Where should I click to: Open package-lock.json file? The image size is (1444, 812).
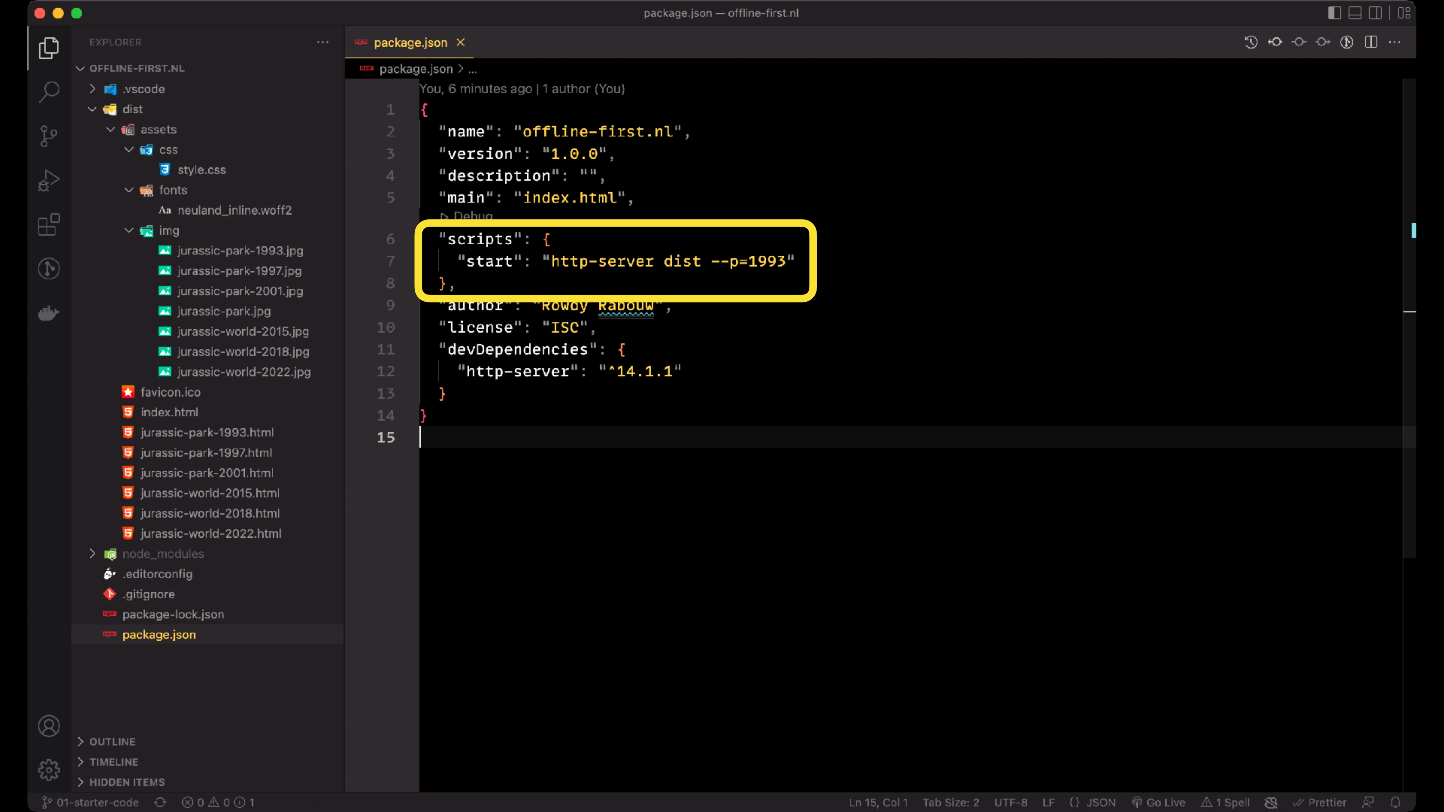pos(173,614)
